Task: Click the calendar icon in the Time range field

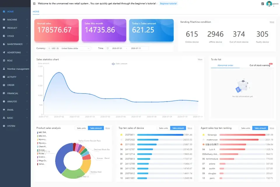Action: [x=108, y=48]
